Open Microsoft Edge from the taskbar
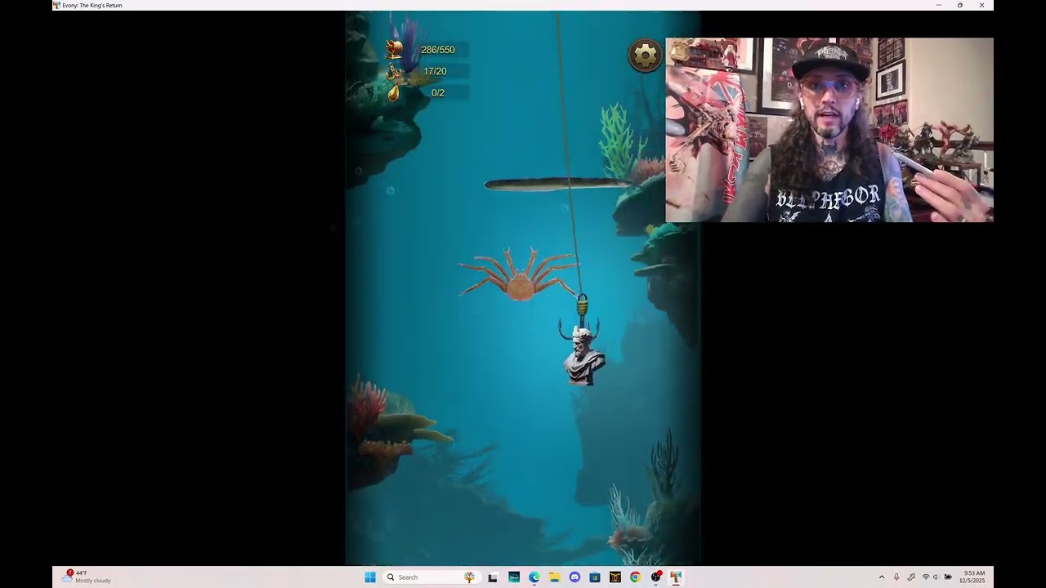The width and height of the screenshot is (1046, 588). (x=534, y=577)
